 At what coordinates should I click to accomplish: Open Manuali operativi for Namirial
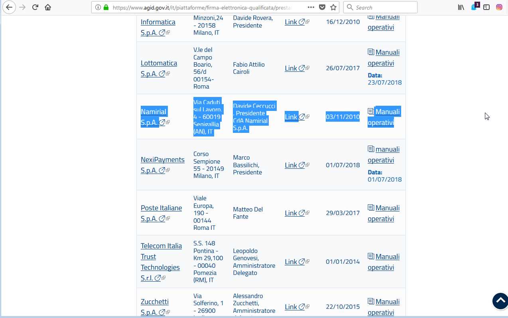click(384, 117)
